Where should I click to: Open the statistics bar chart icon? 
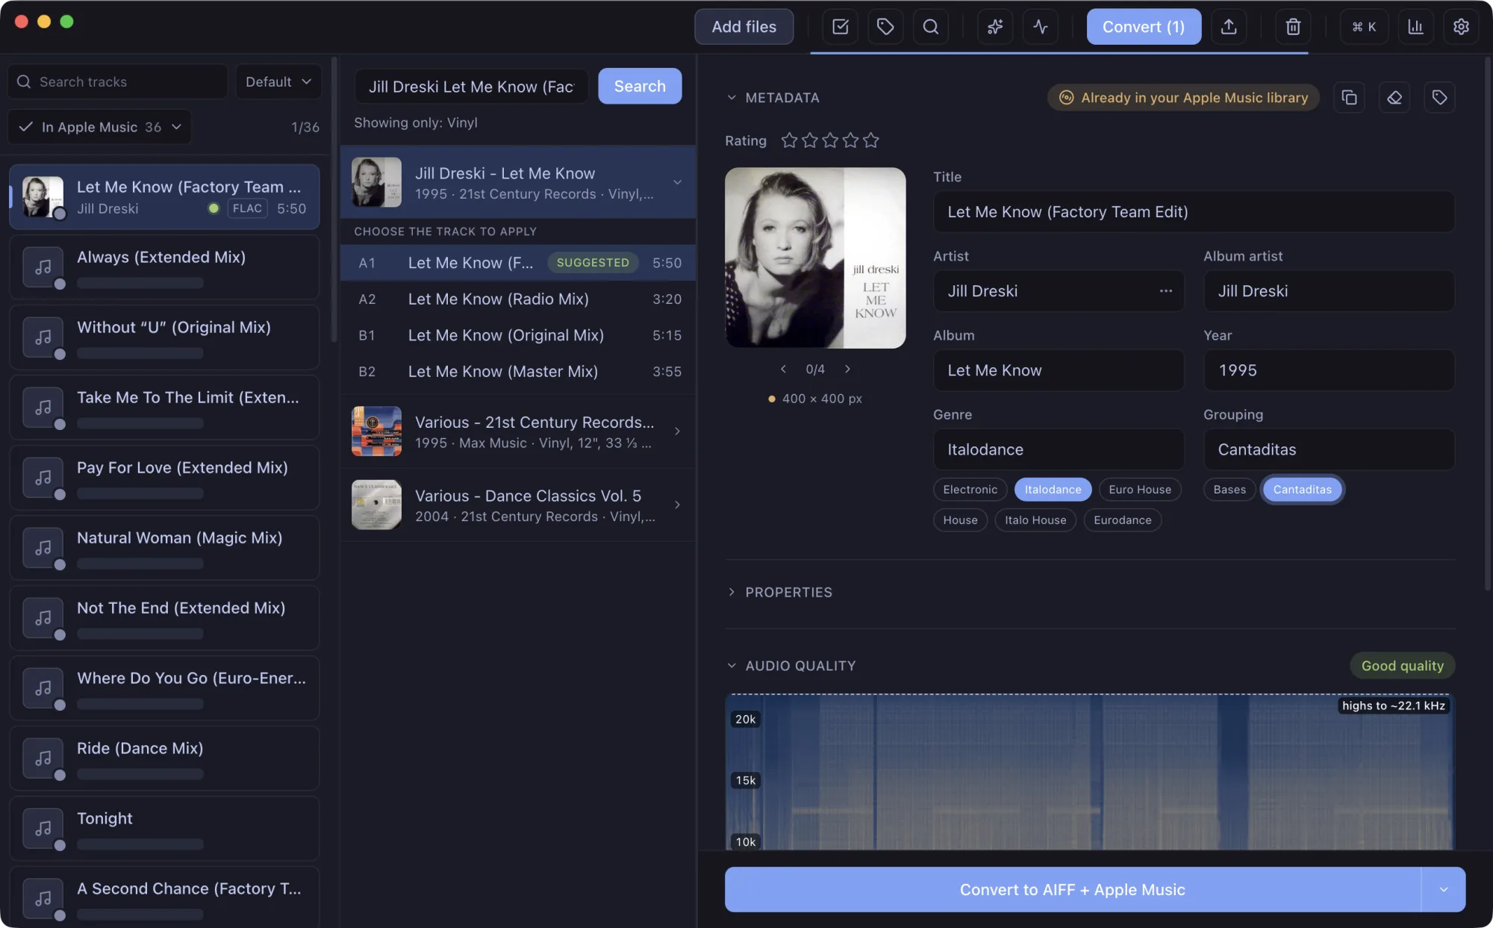[1415, 27]
